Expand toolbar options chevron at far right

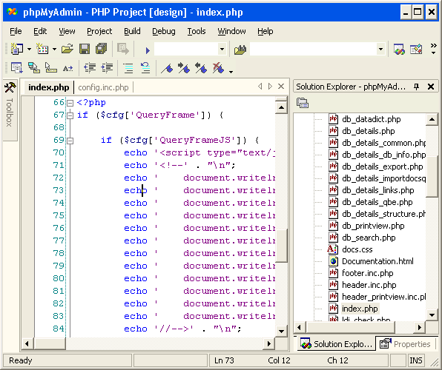[x=434, y=49]
